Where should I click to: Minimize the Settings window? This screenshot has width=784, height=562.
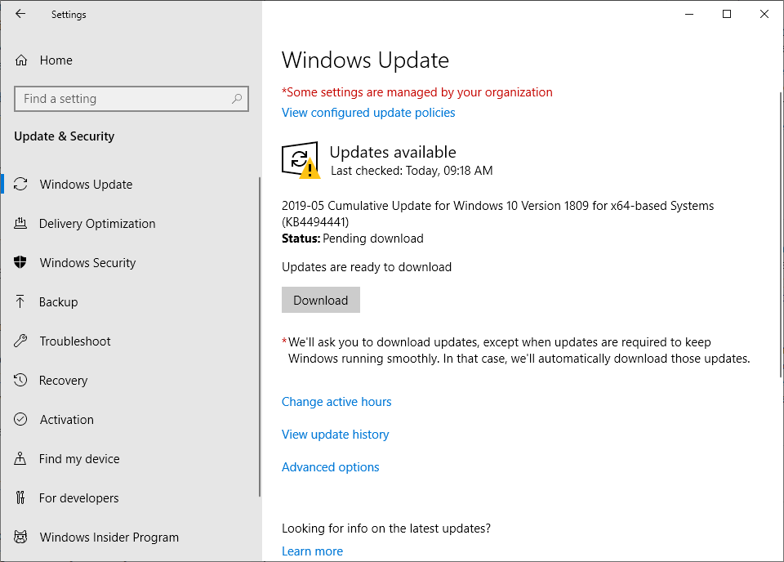[x=689, y=14]
